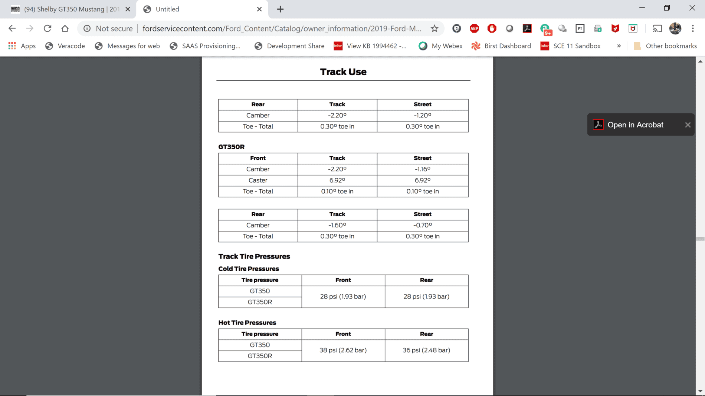Click the Track Tire Pressures heading
The image size is (705, 396).
(x=254, y=256)
